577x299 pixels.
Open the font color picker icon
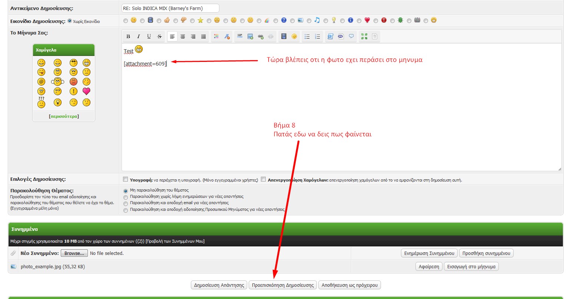click(216, 36)
